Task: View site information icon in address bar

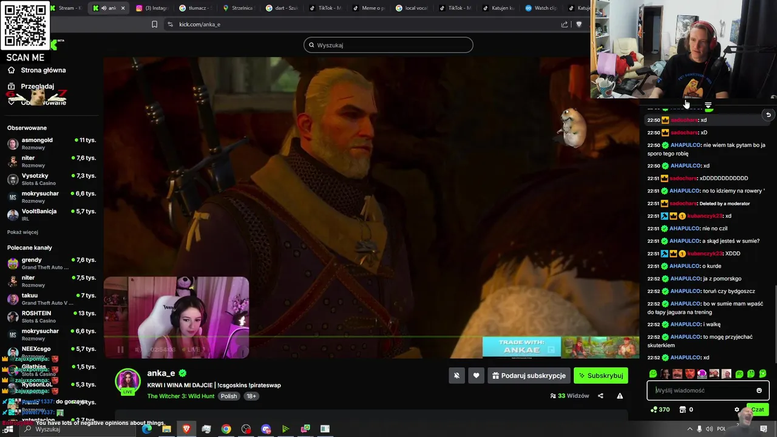Action: [x=170, y=24]
